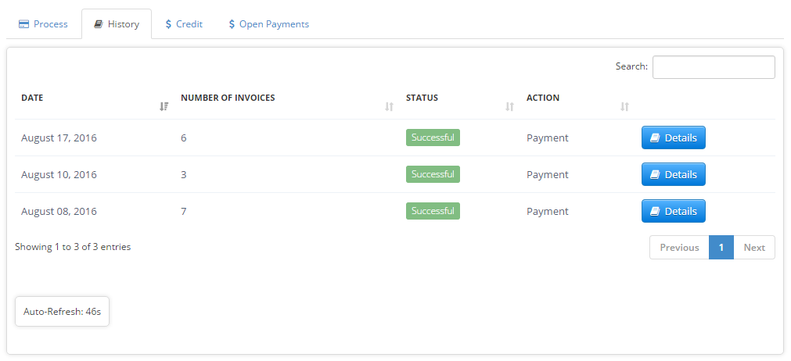The width and height of the screenshot is (791, 361).
Task: Open Details for August 08, 2016 payment
Action: 674,211
